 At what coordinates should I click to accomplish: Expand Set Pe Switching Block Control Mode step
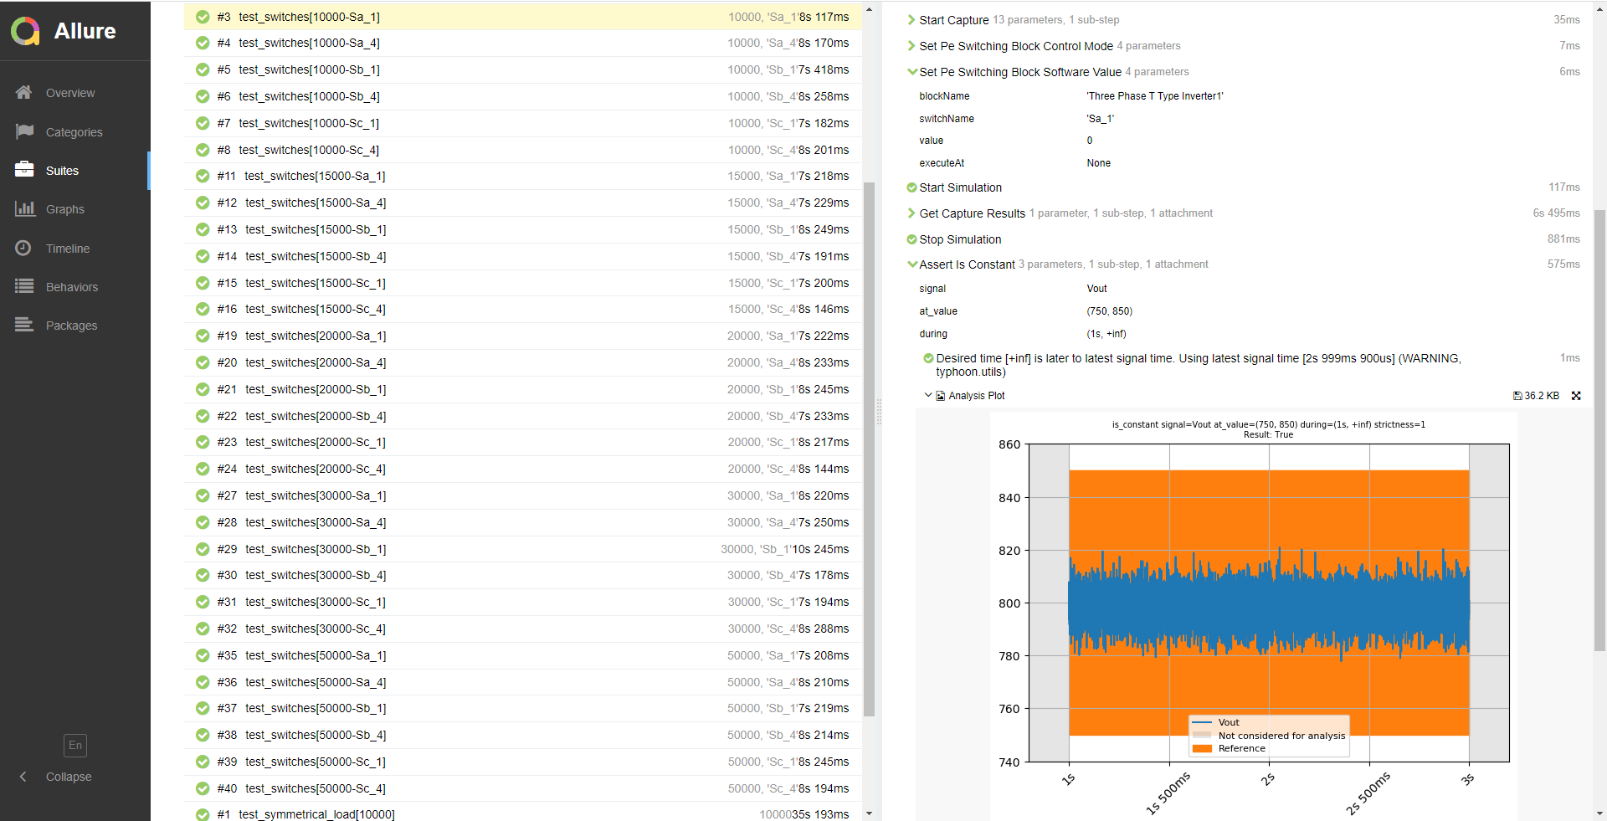(912, 46)
